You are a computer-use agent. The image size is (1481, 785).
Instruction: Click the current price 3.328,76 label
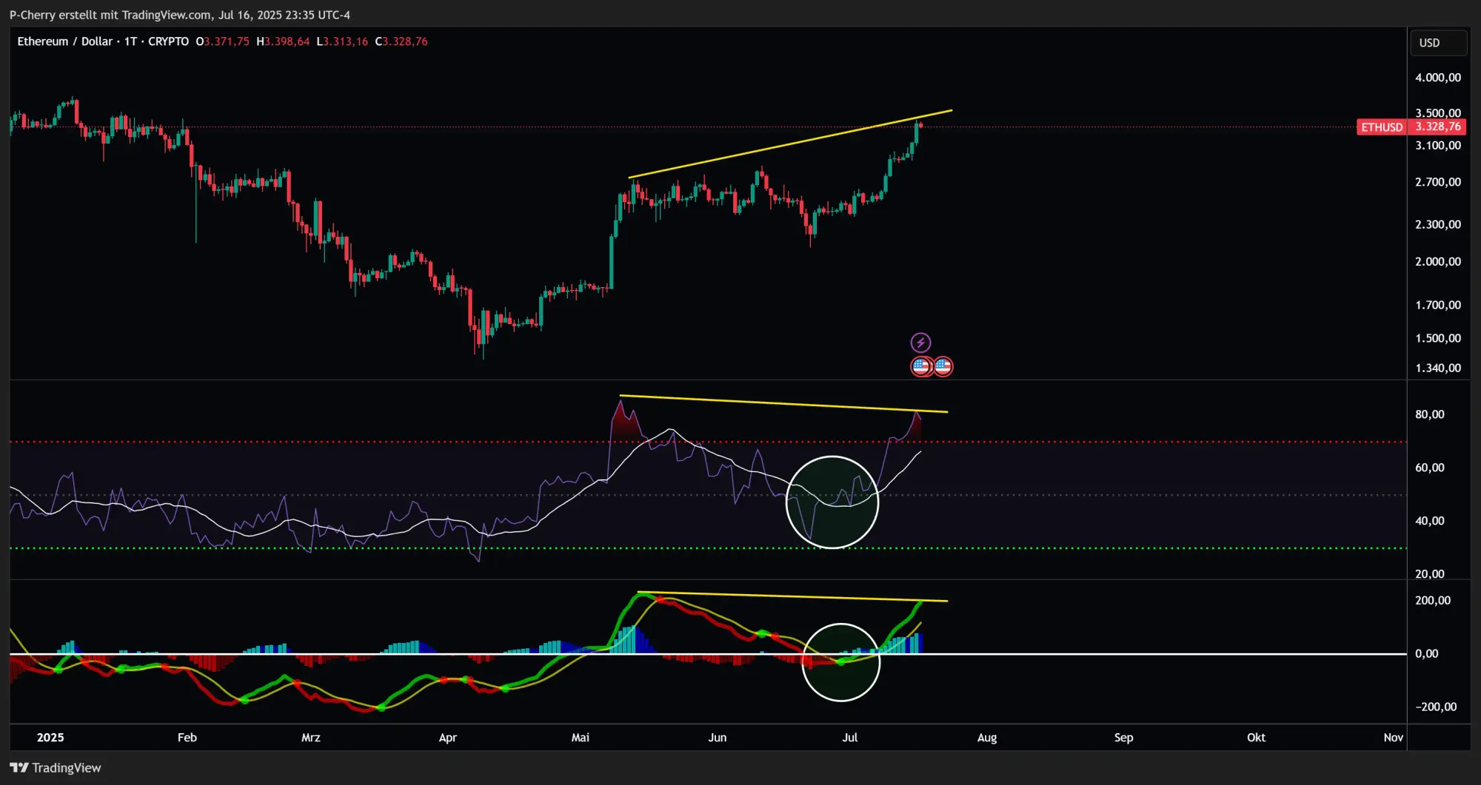click(1437, 127)
